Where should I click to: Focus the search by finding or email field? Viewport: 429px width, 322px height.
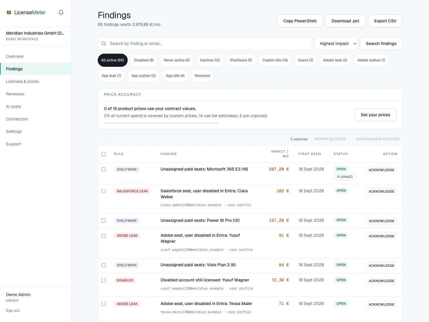(x=205, y=44)
